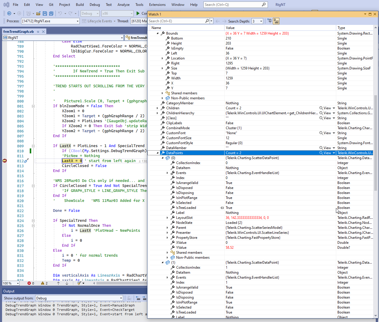Click the Watch 1 vertical scrollbar thumb
Image resolution: width=379 pixels, height=322 pixels.
click(375, 142)
